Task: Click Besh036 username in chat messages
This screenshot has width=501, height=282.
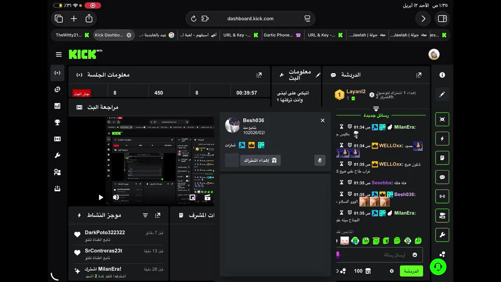Action: point(405,194)
